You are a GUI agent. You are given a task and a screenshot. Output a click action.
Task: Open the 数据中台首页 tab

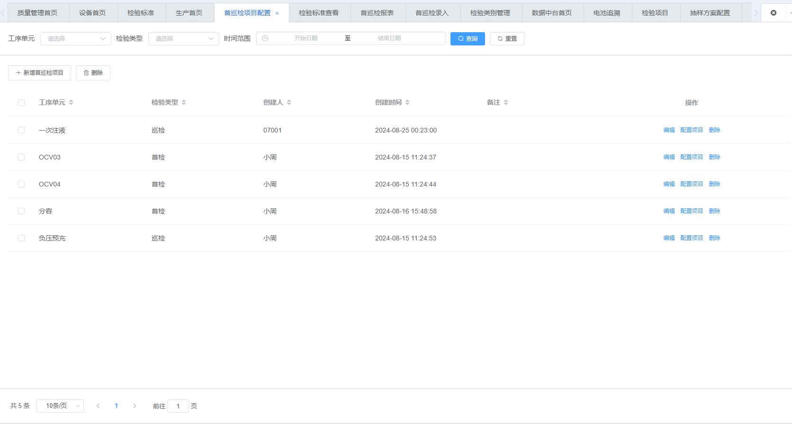click(x=552, y=13)
